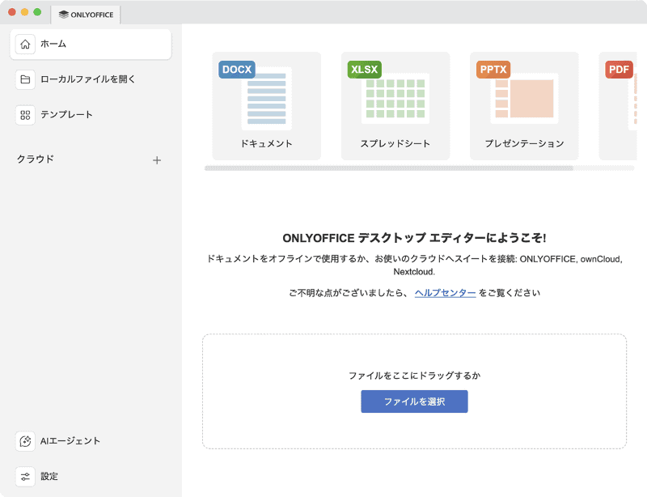Open AIエージェント in the sidebar
This screenshot has width=647, height=497.
(91, 441)
